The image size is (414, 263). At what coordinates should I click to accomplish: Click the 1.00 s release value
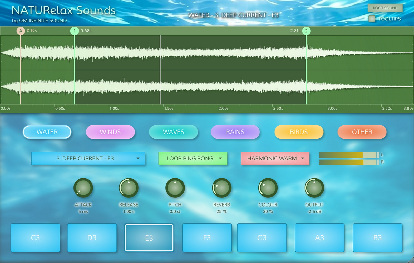(x=129, y=212)
